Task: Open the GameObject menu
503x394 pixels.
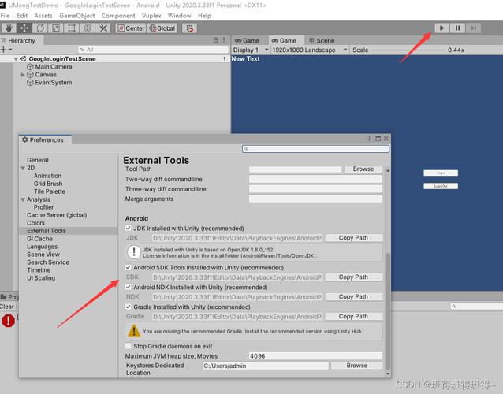Action: (x=77, y=16)
